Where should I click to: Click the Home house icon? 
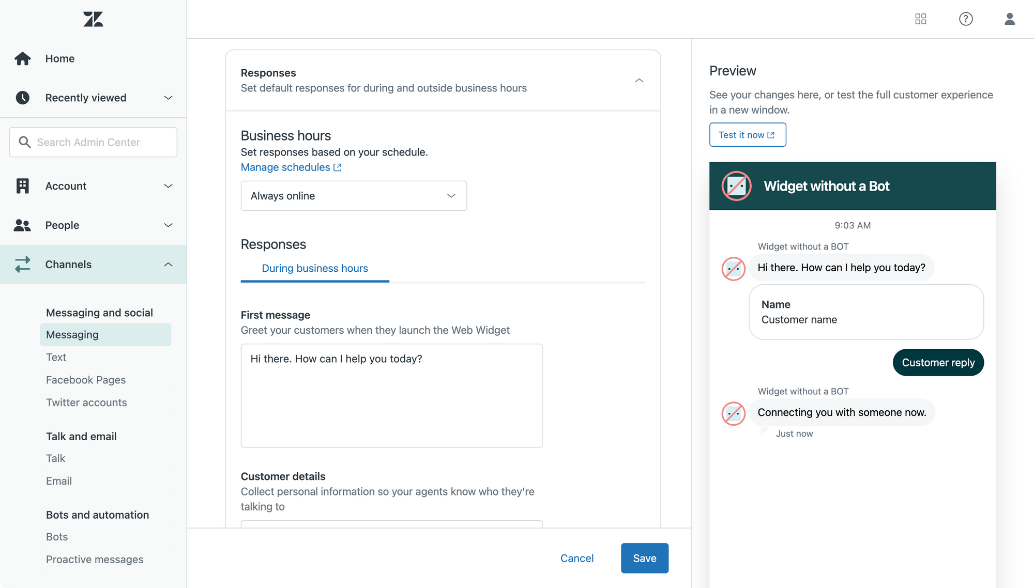pos(22,58)
